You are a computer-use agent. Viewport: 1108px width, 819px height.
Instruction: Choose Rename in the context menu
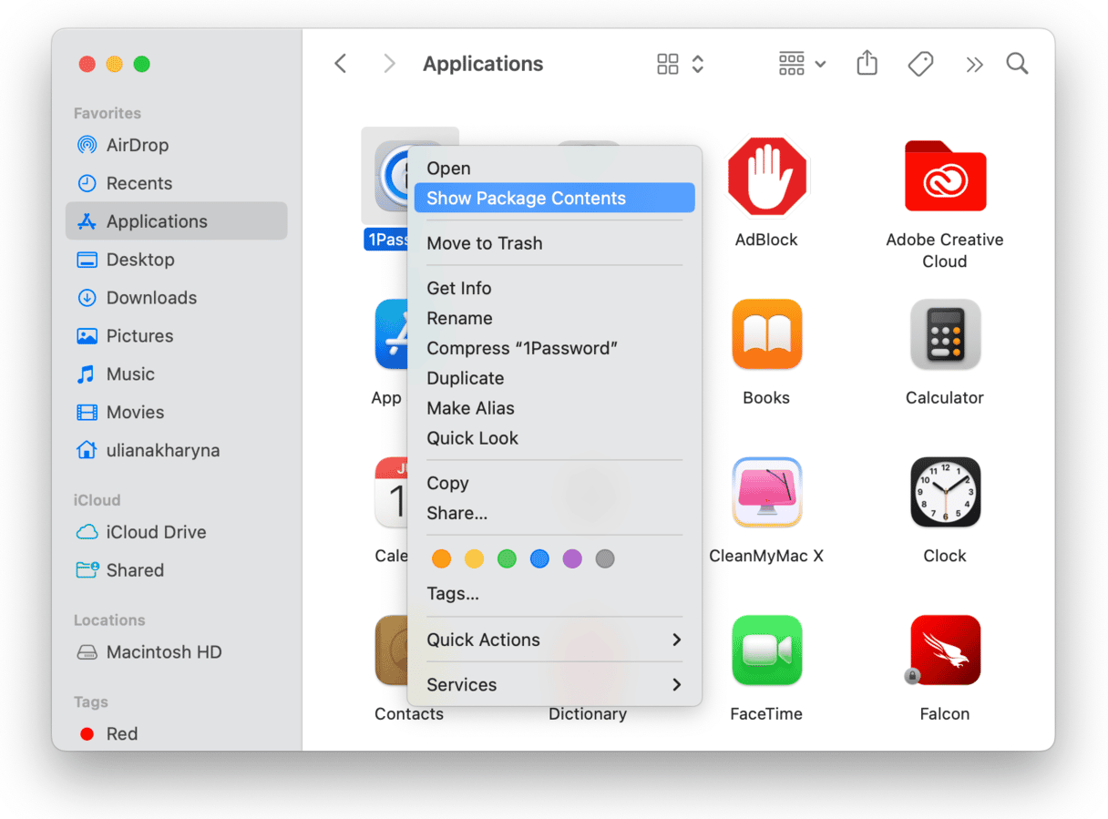pos(555,318)
